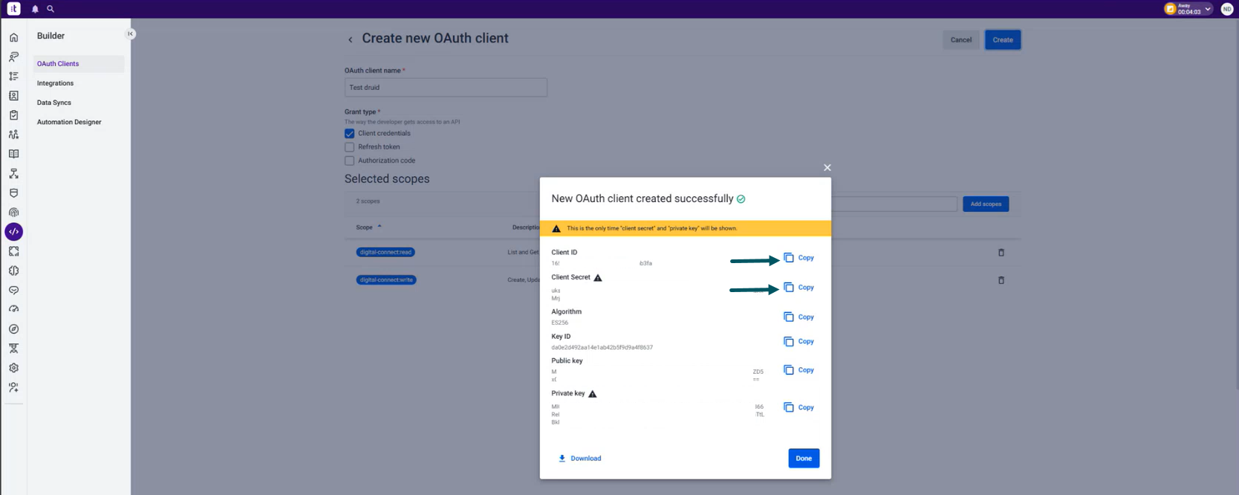
Task: Enable the Refresh token checkbox
Action: 349,147
